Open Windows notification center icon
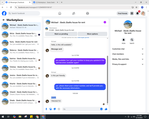Image resolution: width=149 pixels, height=119 pixels. point(145,117)
